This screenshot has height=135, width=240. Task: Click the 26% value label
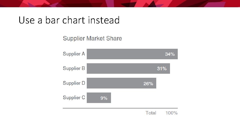[x=148, y=84]
